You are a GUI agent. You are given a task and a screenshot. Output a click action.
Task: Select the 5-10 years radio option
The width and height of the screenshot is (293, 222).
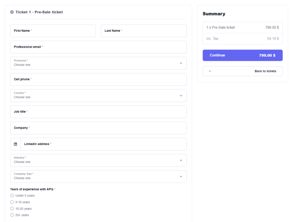12,202
